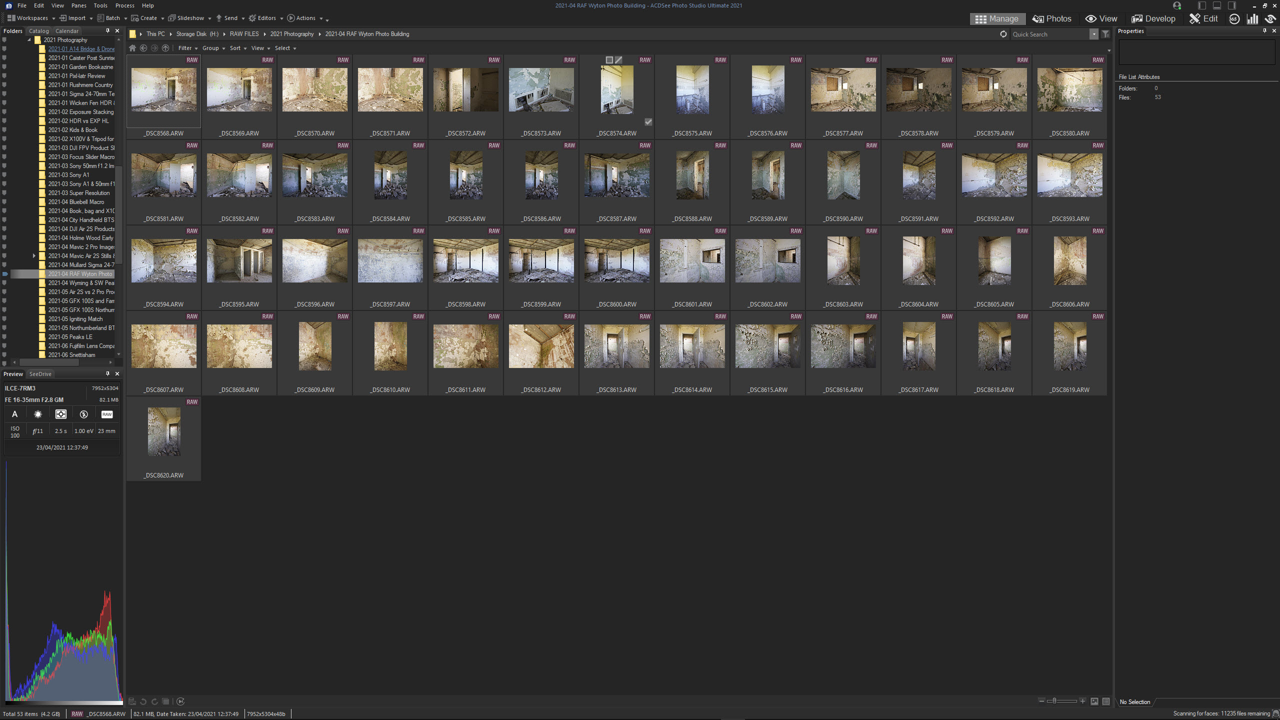Open the Filter dropdown
This screenshot has height=720, width=1280.
(188, 48)
